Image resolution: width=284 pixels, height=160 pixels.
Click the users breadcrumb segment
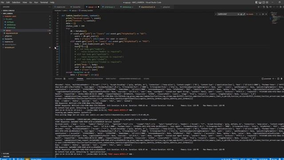[65, 11]
